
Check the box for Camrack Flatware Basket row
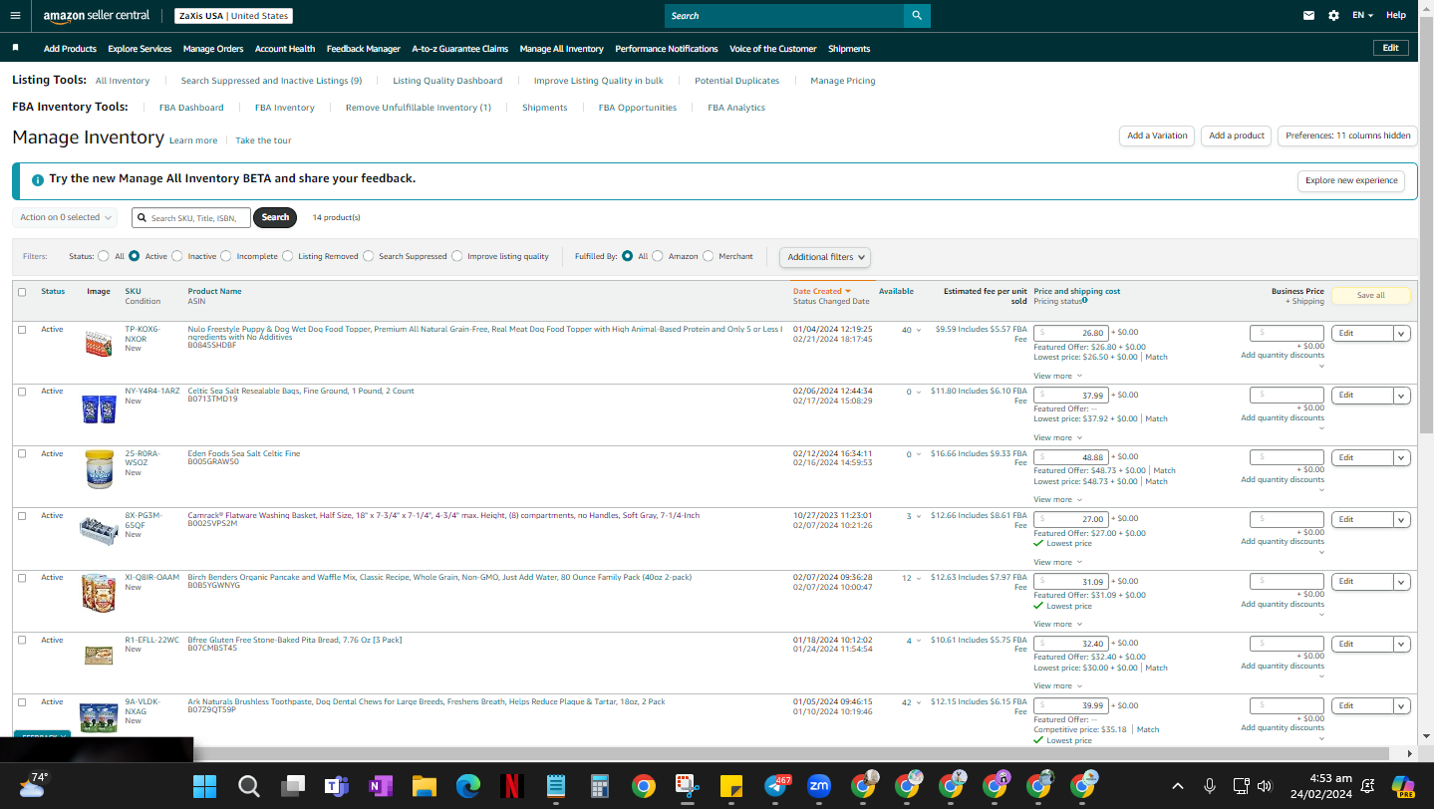point(22,516)
